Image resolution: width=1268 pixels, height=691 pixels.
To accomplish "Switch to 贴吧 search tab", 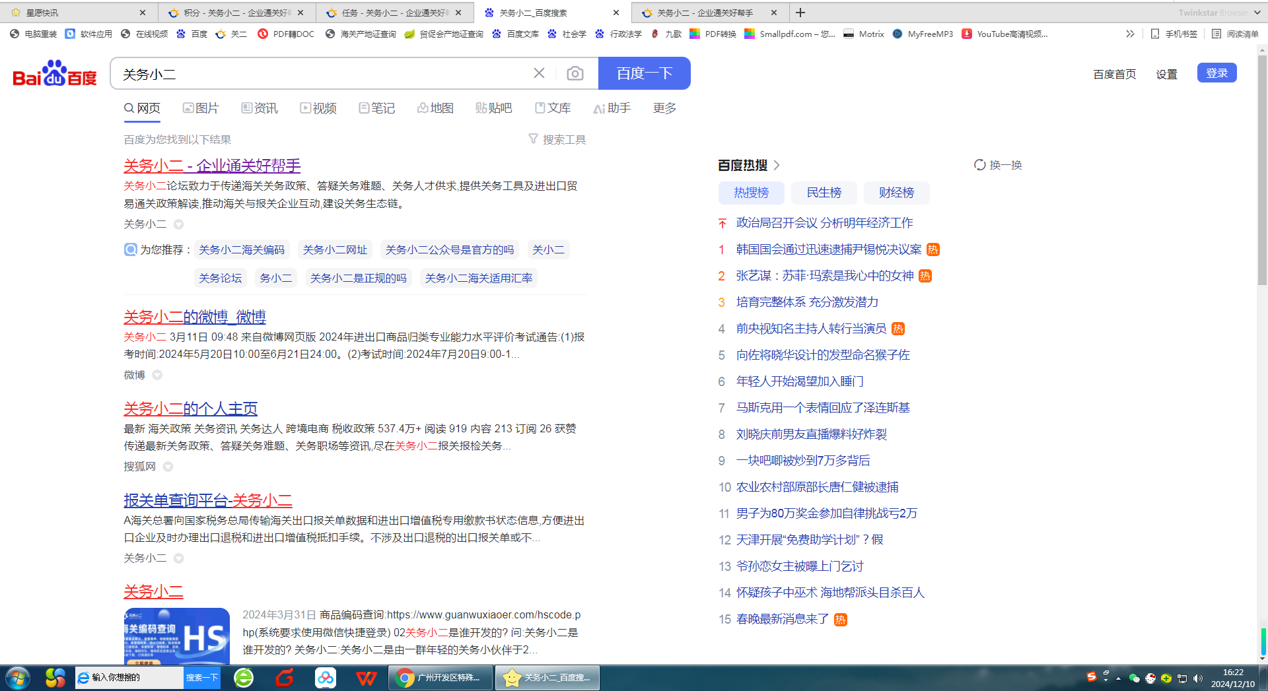I will click(x=493, y=108).
